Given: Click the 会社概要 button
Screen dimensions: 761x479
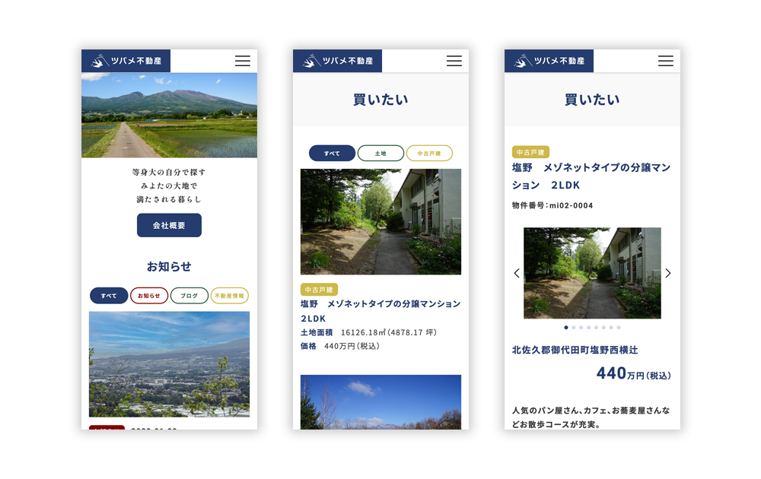Looking at the screenshot, I should (x=170, y=225).
